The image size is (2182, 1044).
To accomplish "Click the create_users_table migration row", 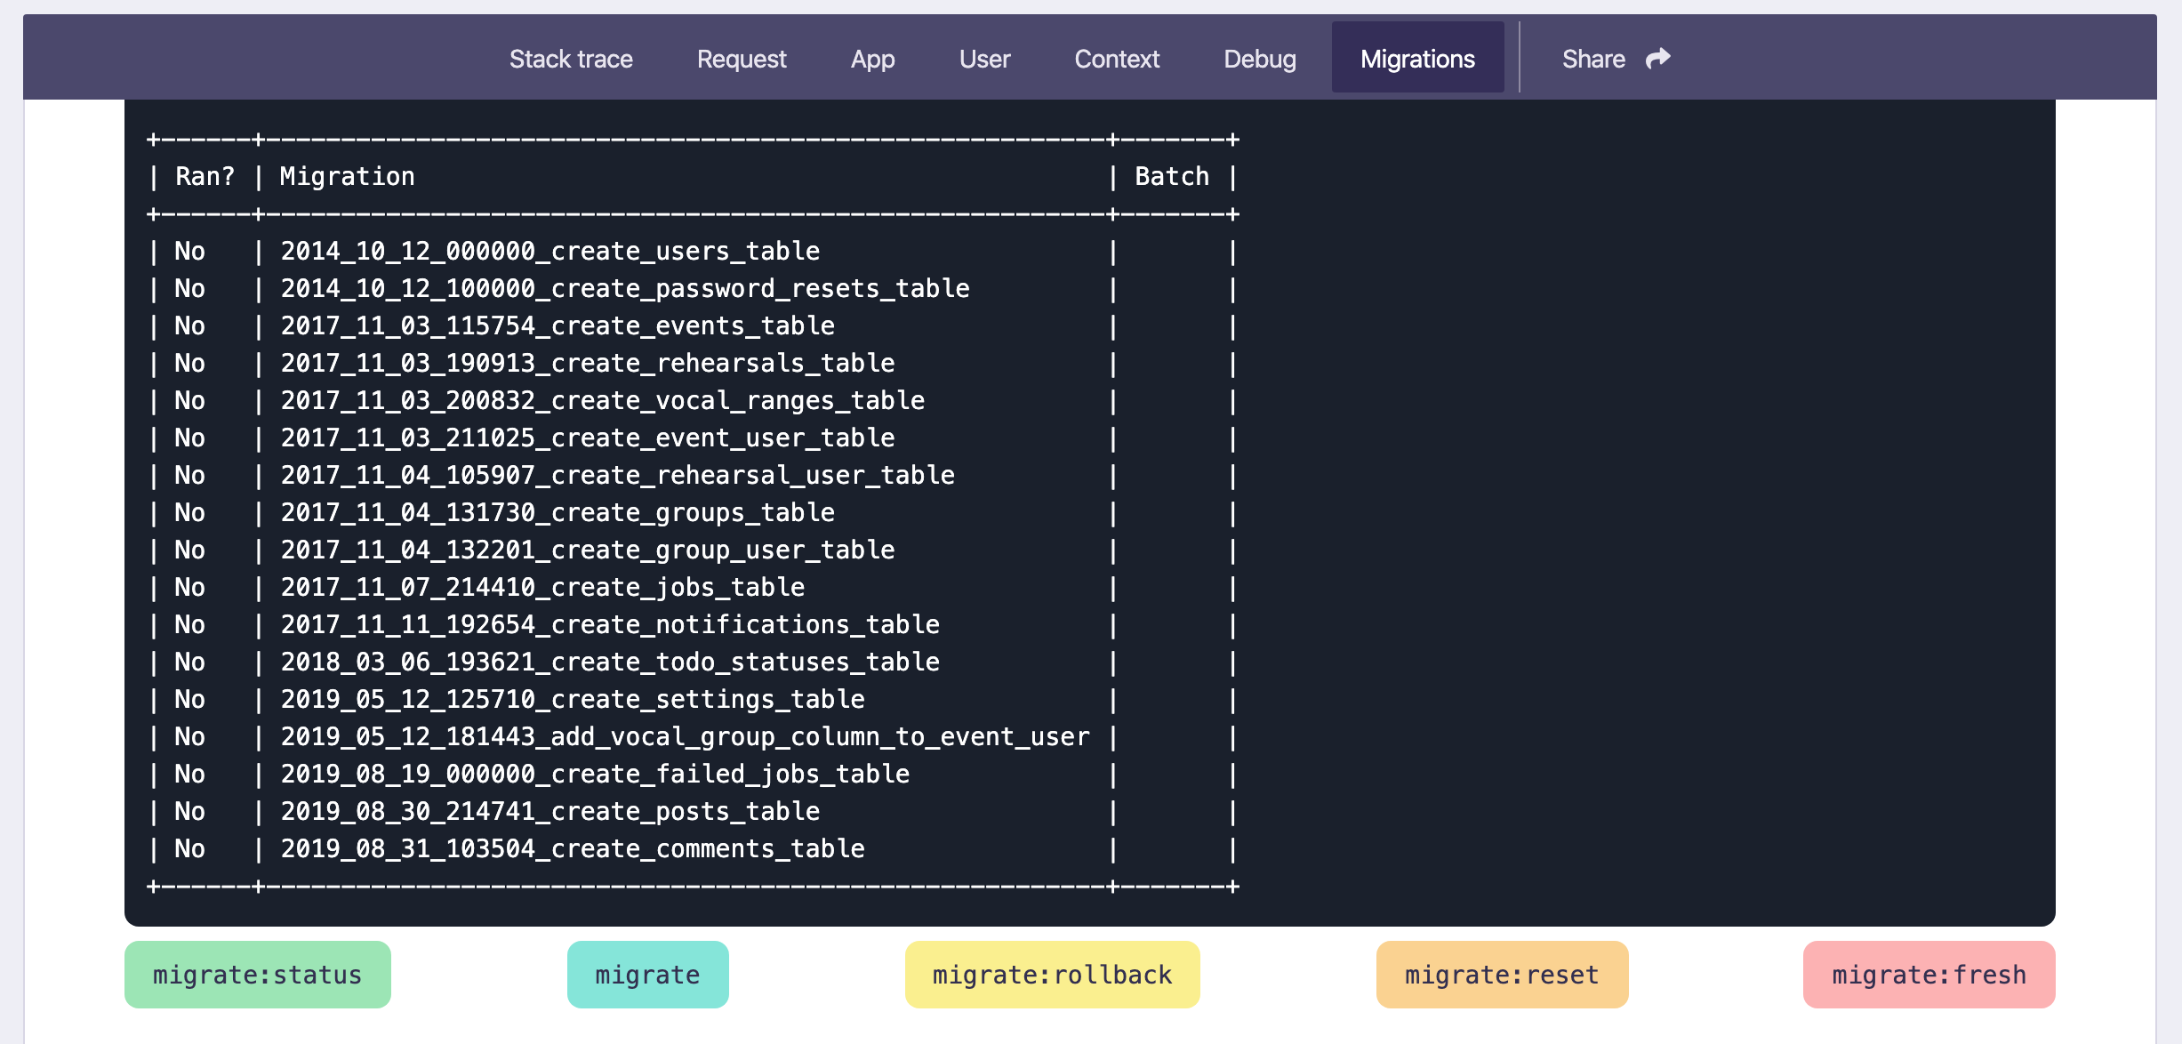I will (x=550, y=252).
